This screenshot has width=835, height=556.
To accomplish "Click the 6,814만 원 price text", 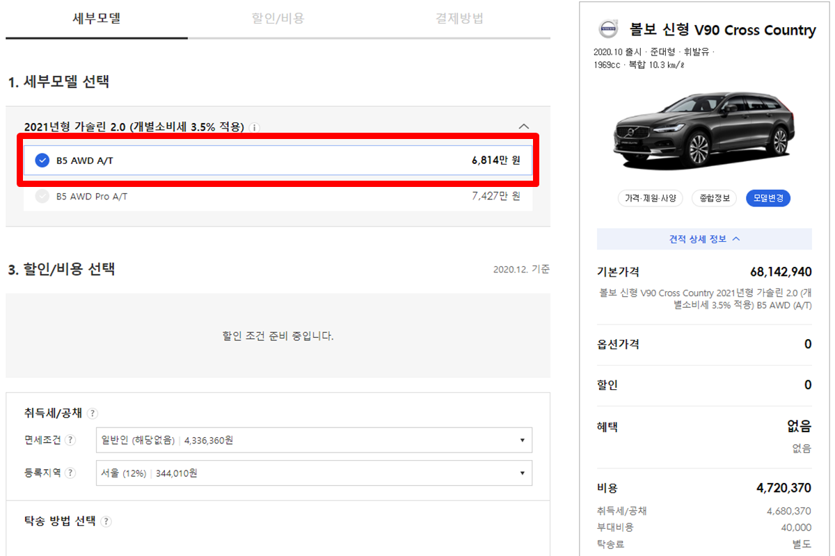I will (x=495, y=161).
